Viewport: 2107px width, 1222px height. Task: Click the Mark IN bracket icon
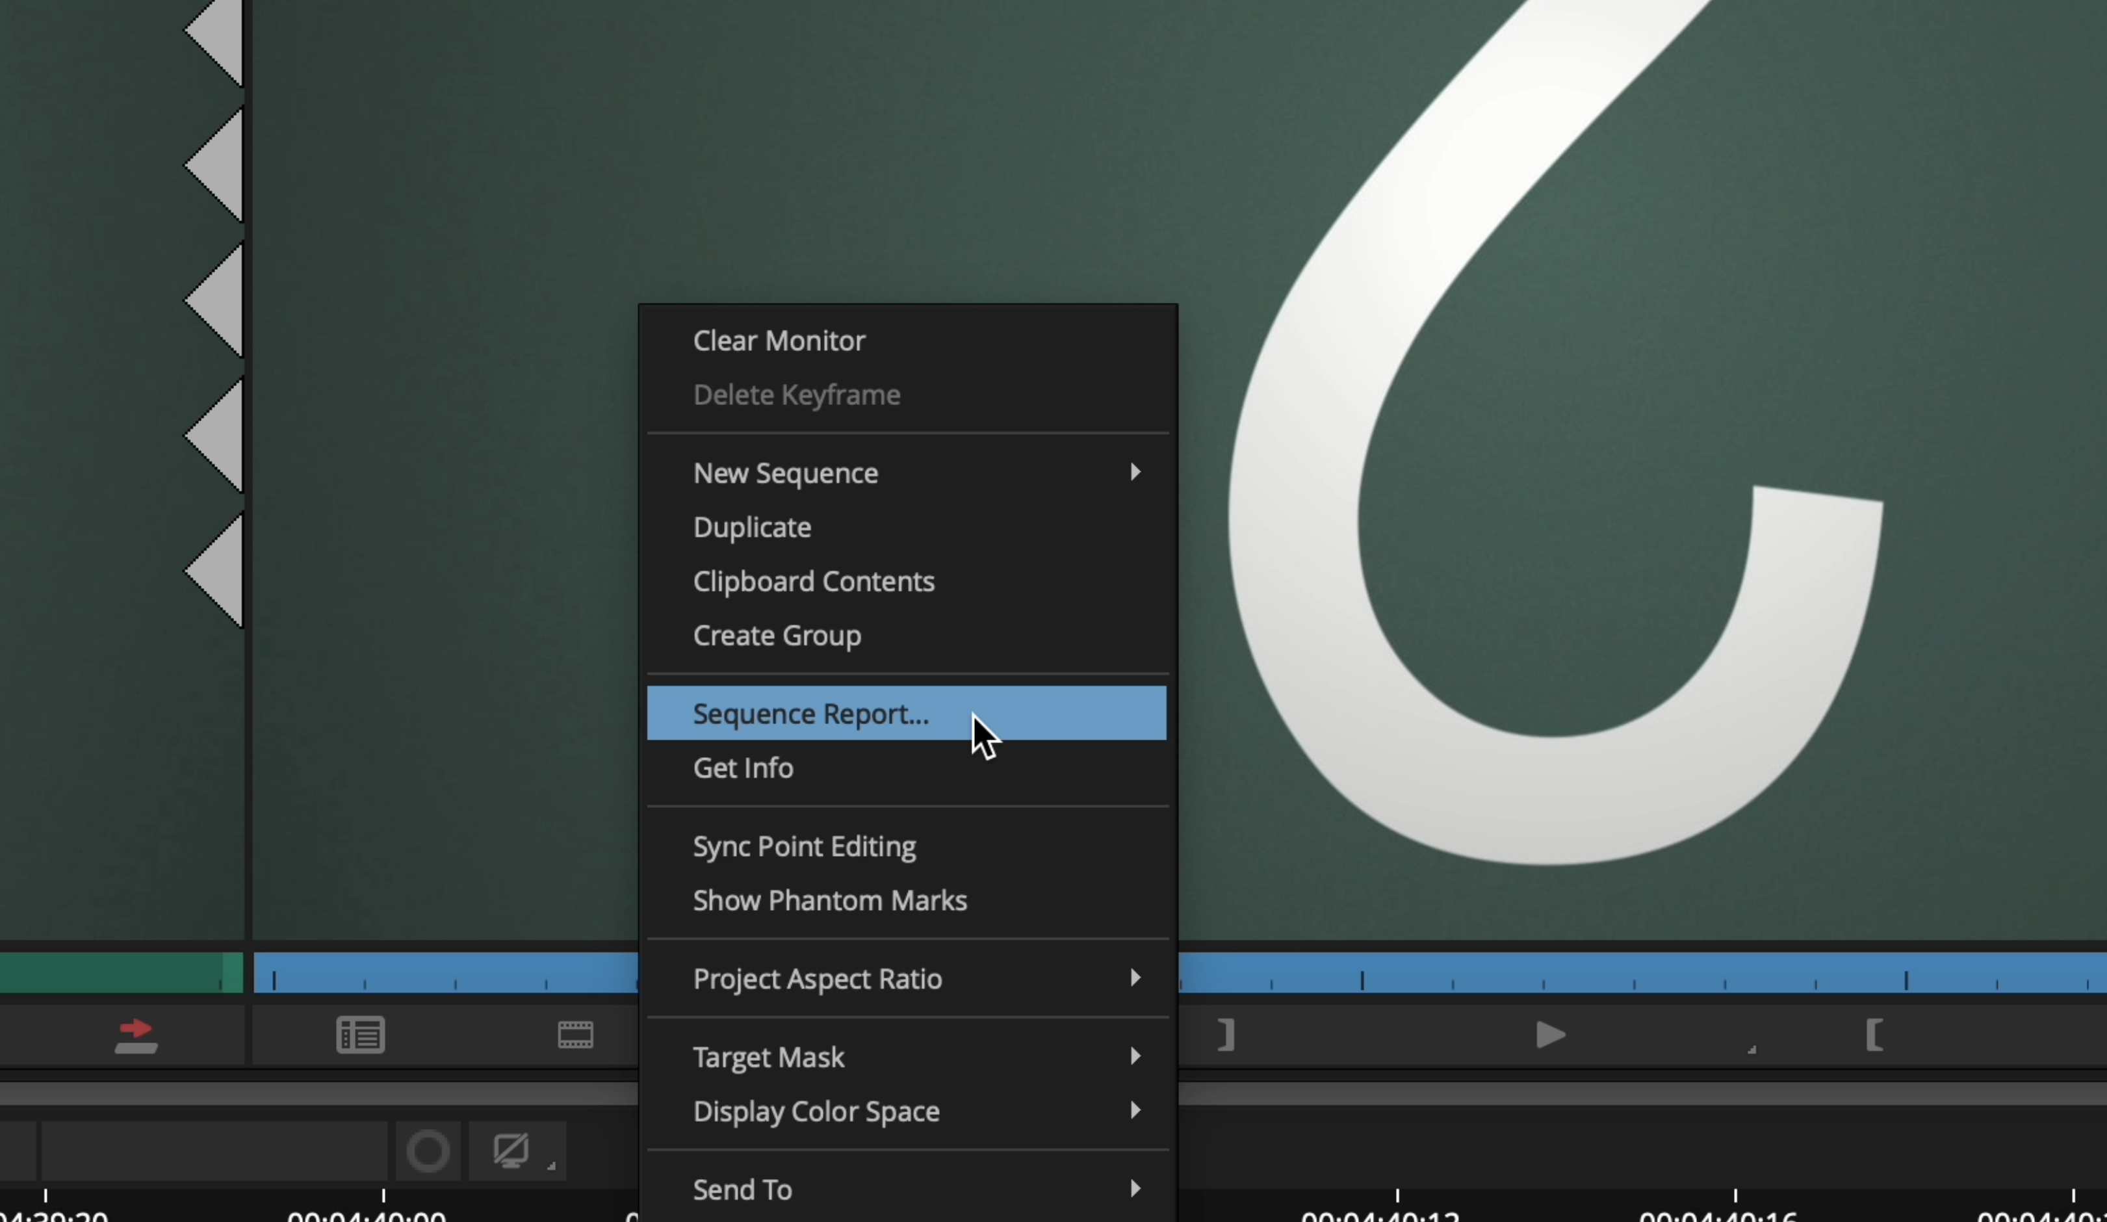(x=1874, y=1035)
